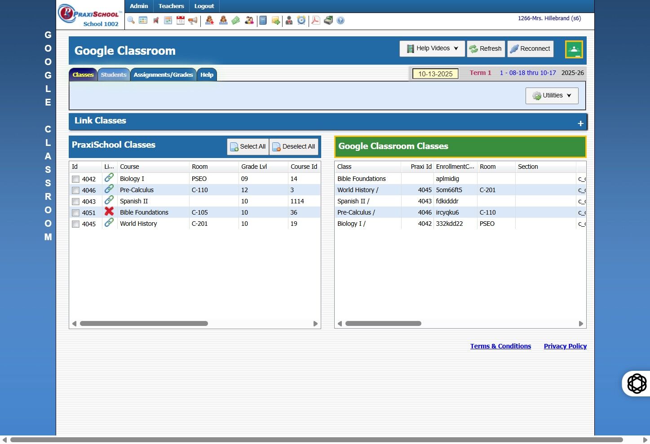The image size is (650, 444).
Task: Click the green money payments icon
Action: point(236,20)
